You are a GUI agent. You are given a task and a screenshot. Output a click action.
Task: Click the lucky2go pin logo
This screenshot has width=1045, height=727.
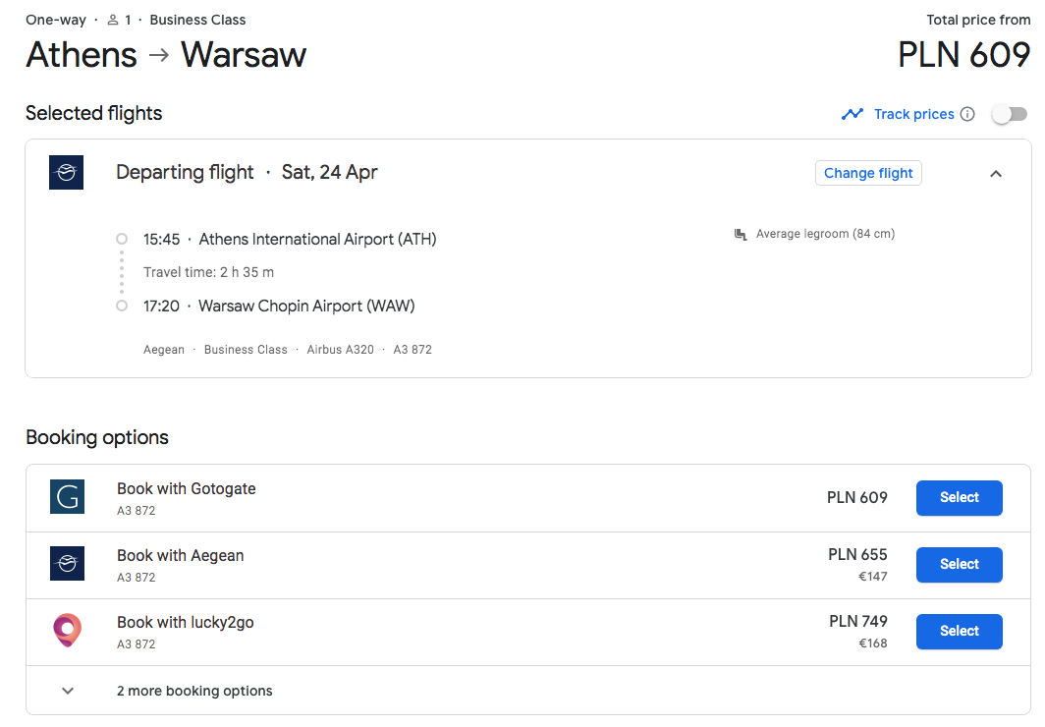[68, 630]
